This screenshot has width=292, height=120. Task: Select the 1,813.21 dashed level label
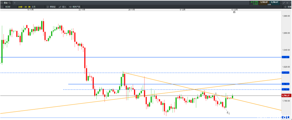(285, 73)
